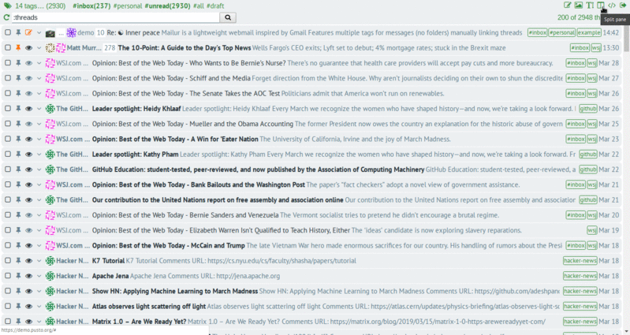Toggle the image display icon in top toolbar
The image size is (630, 335).
(579, 6)
